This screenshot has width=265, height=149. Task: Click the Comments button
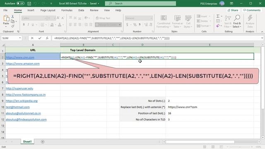pos(252,10)
